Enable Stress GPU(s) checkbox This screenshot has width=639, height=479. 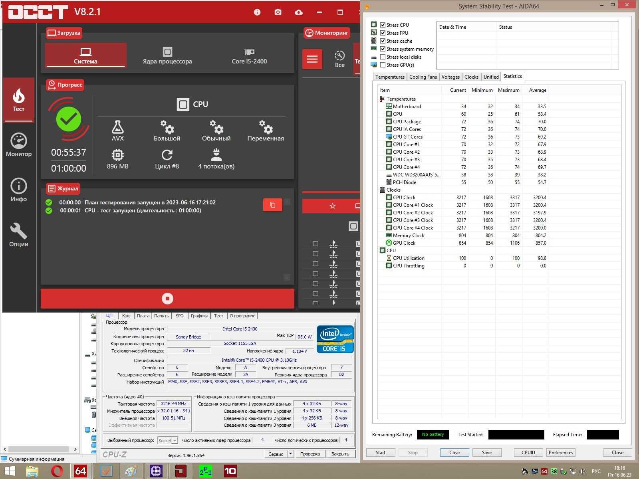click(x=383, y=65)
